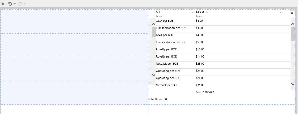298x114 pixels.
Task: Click the greyed-out Redo arrow icon
Action: click(x=20, y=4)
